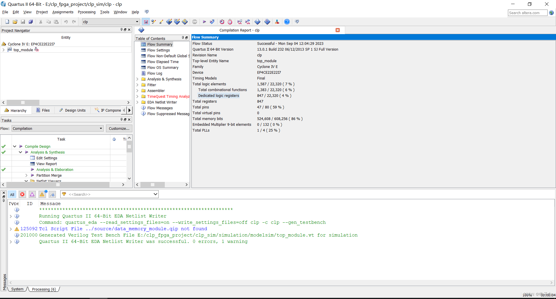Show All messages filter

click(x=12, y=194)
